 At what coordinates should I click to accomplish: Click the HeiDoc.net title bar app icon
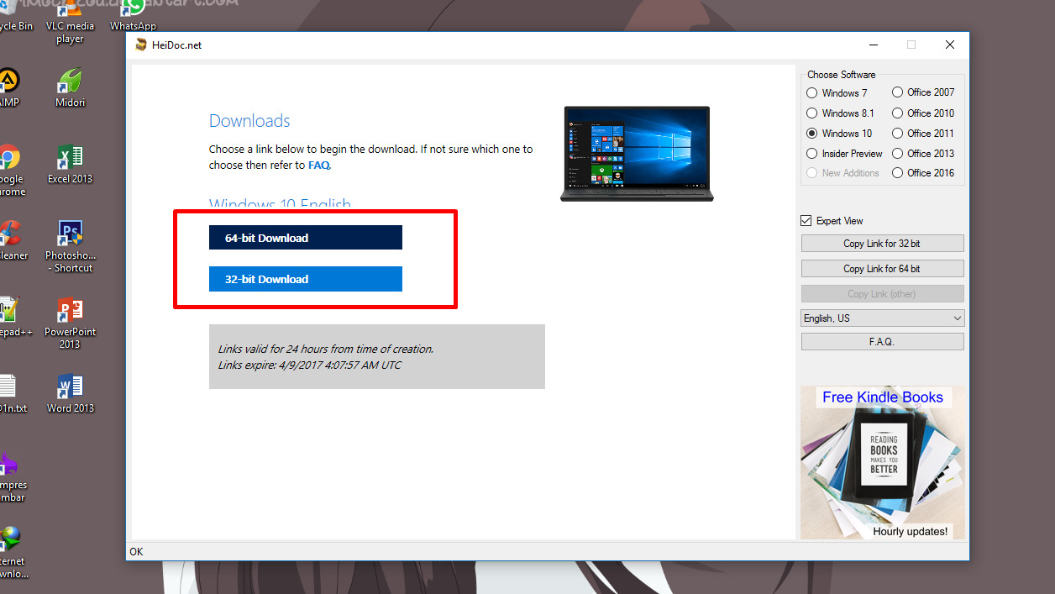tap(141, 45)
